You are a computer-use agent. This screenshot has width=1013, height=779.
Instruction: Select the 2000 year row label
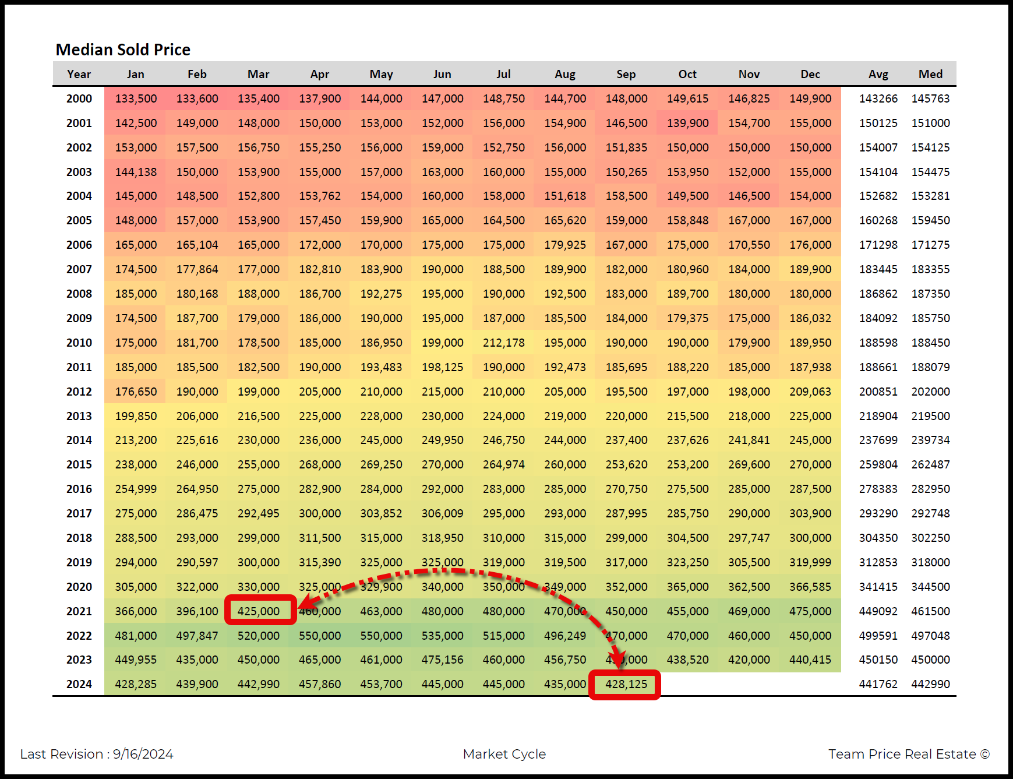click(79, 98)
